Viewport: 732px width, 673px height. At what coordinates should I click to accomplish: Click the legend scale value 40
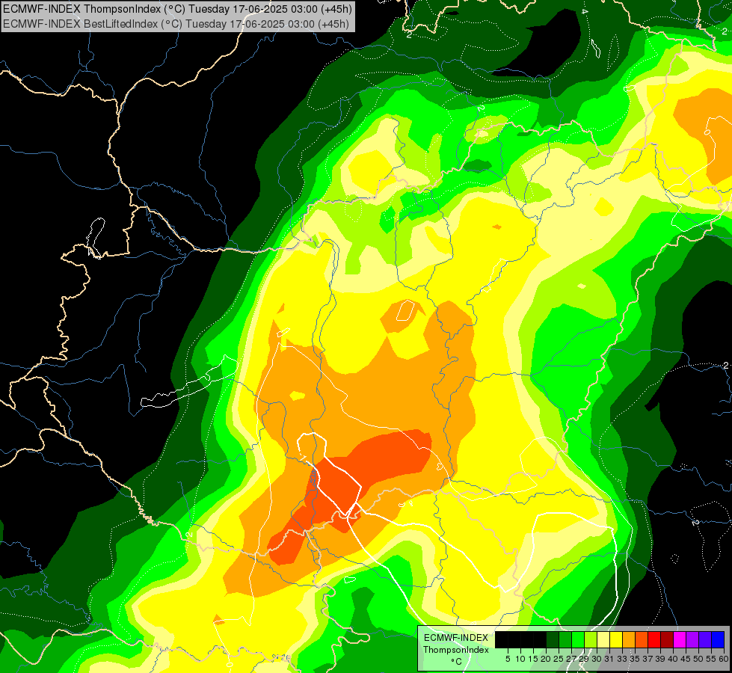point(673,659)
